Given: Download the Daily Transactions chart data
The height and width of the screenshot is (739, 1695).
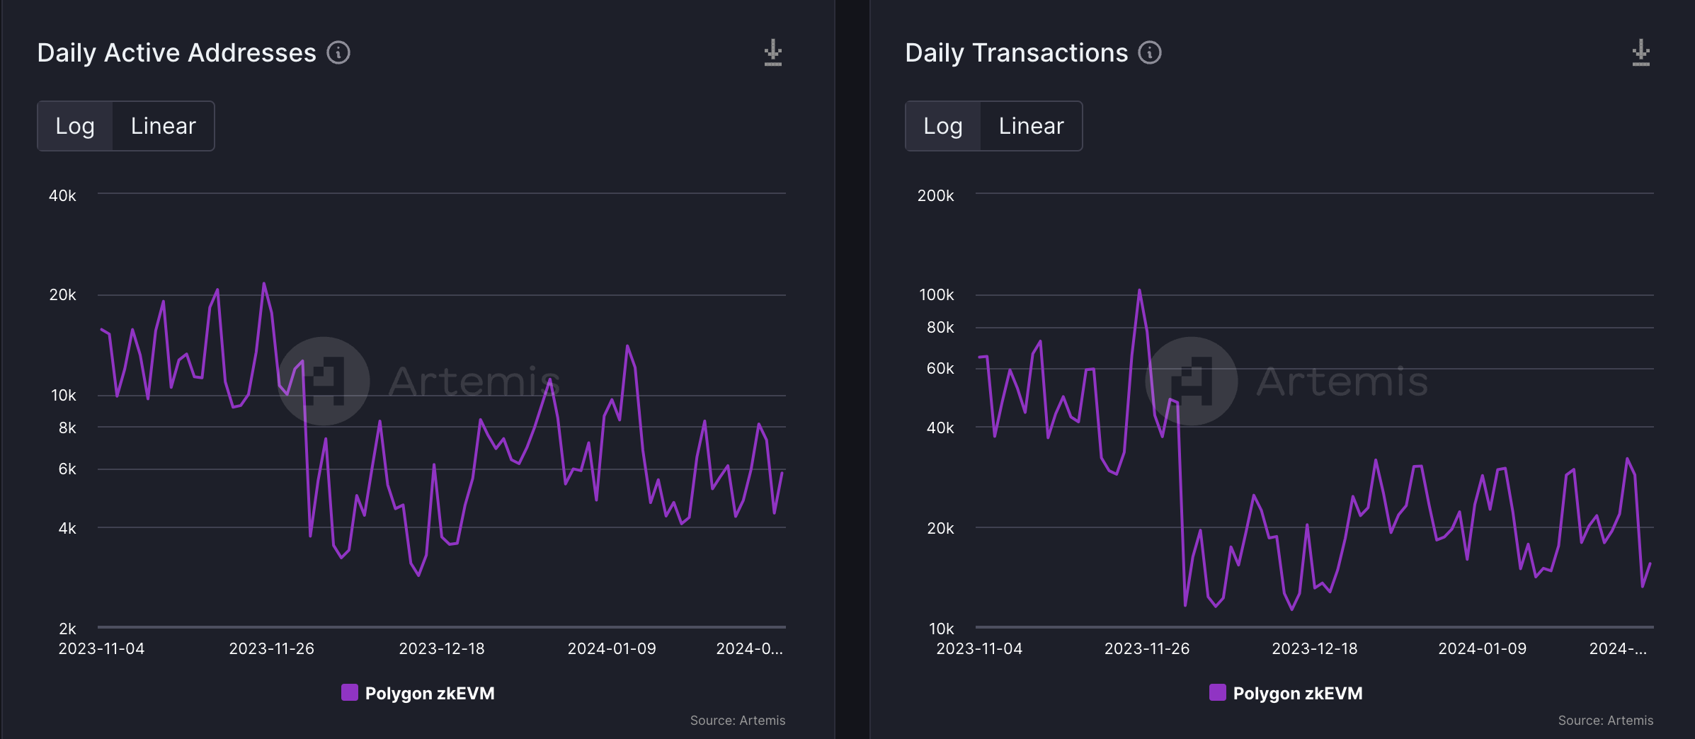Looking at the screenshot, I should pyautogui.click(x=1640, y=53).
